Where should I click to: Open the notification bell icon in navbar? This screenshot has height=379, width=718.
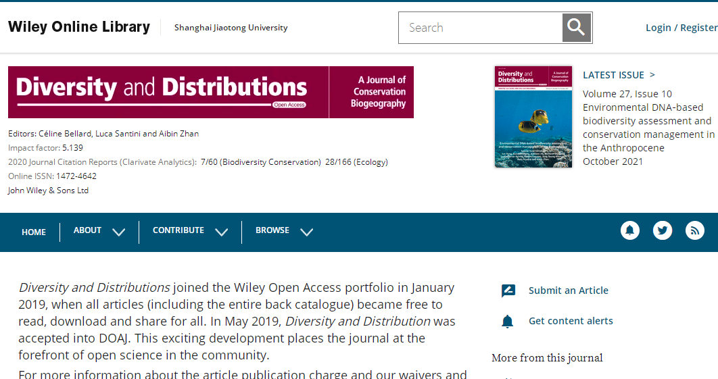(x=630, y=231)
